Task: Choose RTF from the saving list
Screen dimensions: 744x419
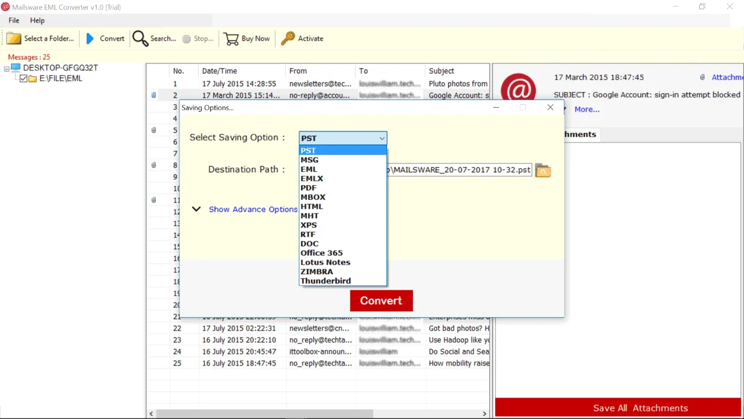Action: point(343,235)
